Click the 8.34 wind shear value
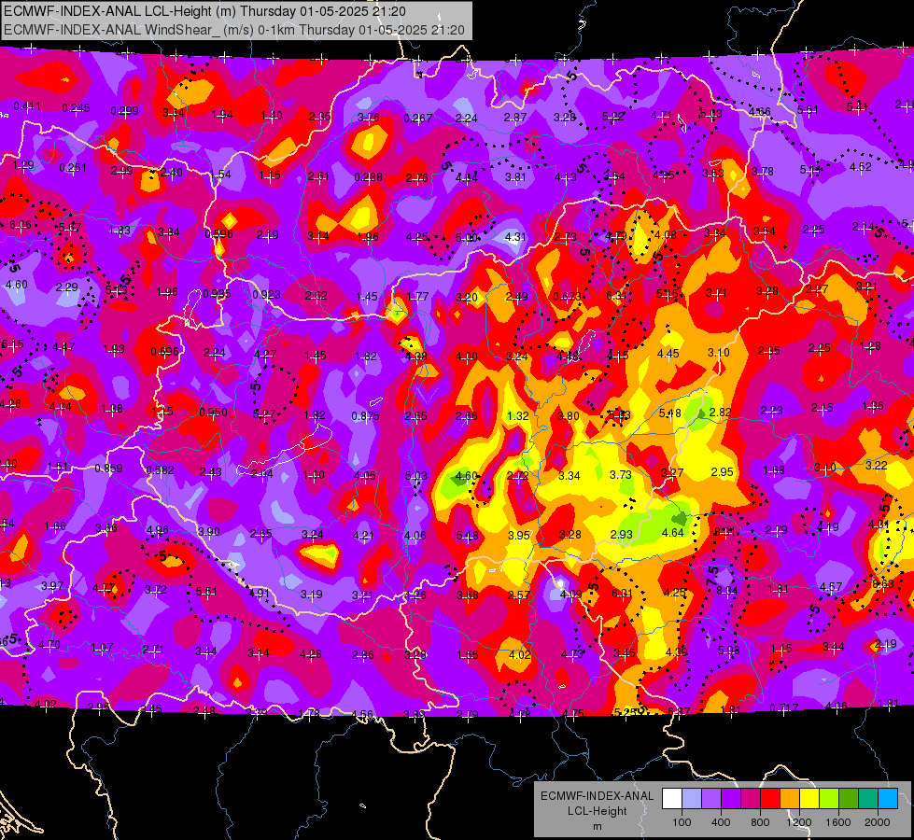Screen dimensions: 914x840 pos(727,591)
